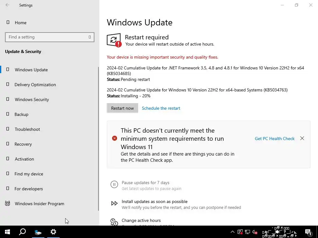Image resolution: width=318 pixels, height=238 pixels.
Task: Click Schedule the restart link
Action: tap(161, 108)
